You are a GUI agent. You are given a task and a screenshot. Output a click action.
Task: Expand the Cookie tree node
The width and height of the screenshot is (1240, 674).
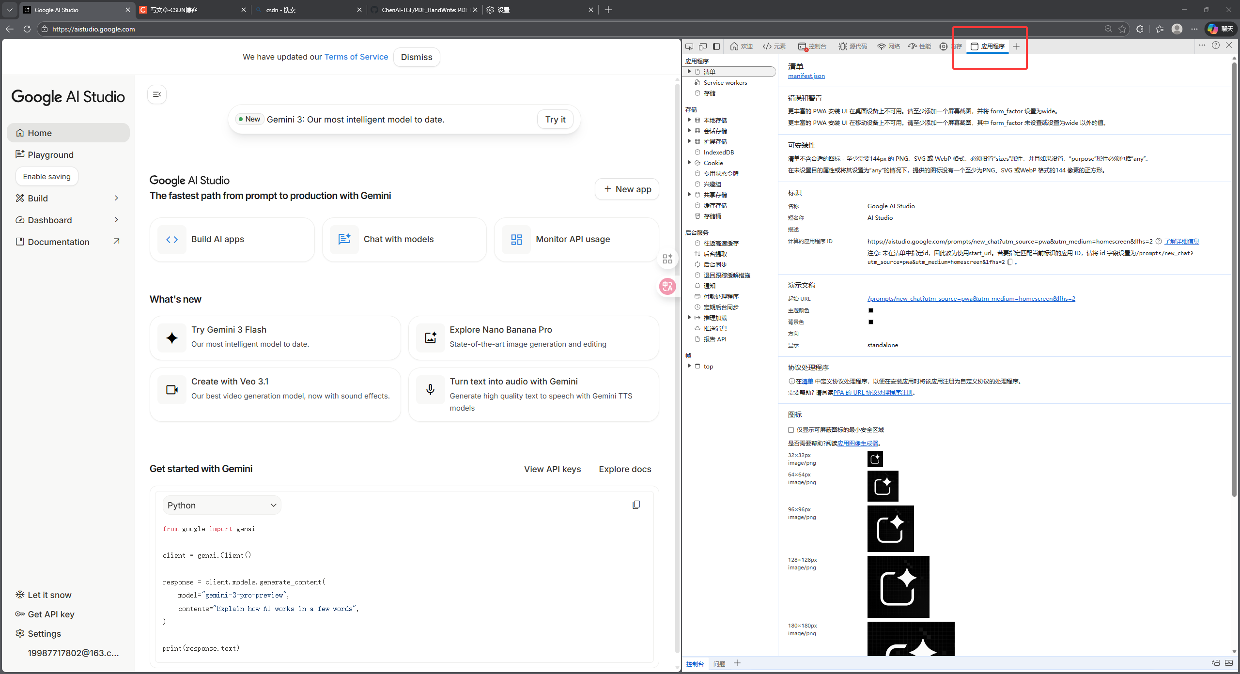click(689, 163)
